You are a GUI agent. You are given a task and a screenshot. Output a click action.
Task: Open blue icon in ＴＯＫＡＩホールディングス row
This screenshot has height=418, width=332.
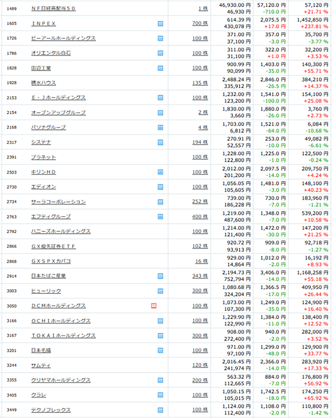(x=160, y=335)
